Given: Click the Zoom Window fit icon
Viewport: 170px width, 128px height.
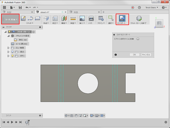Looking at the screenshot, I should click(85, 116).
